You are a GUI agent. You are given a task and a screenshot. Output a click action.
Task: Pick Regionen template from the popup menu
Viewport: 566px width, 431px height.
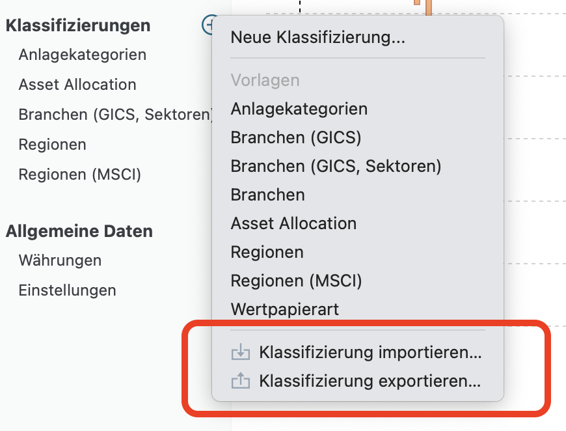pos(267,252)
